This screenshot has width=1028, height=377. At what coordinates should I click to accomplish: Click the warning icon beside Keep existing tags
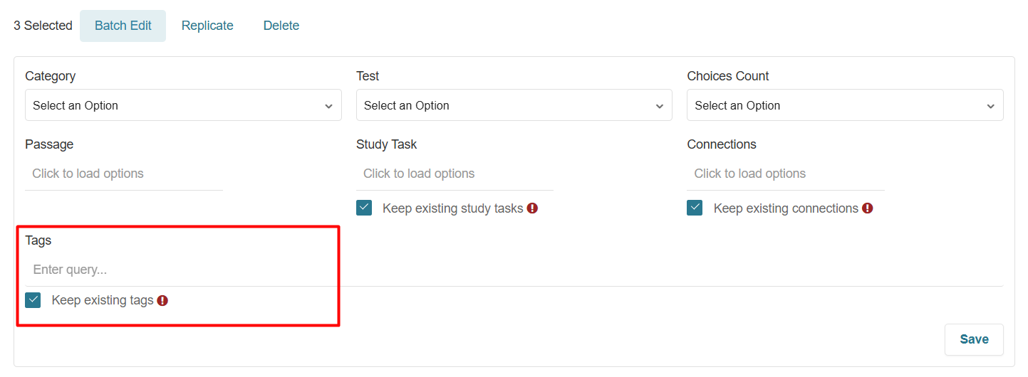point(162,301)
